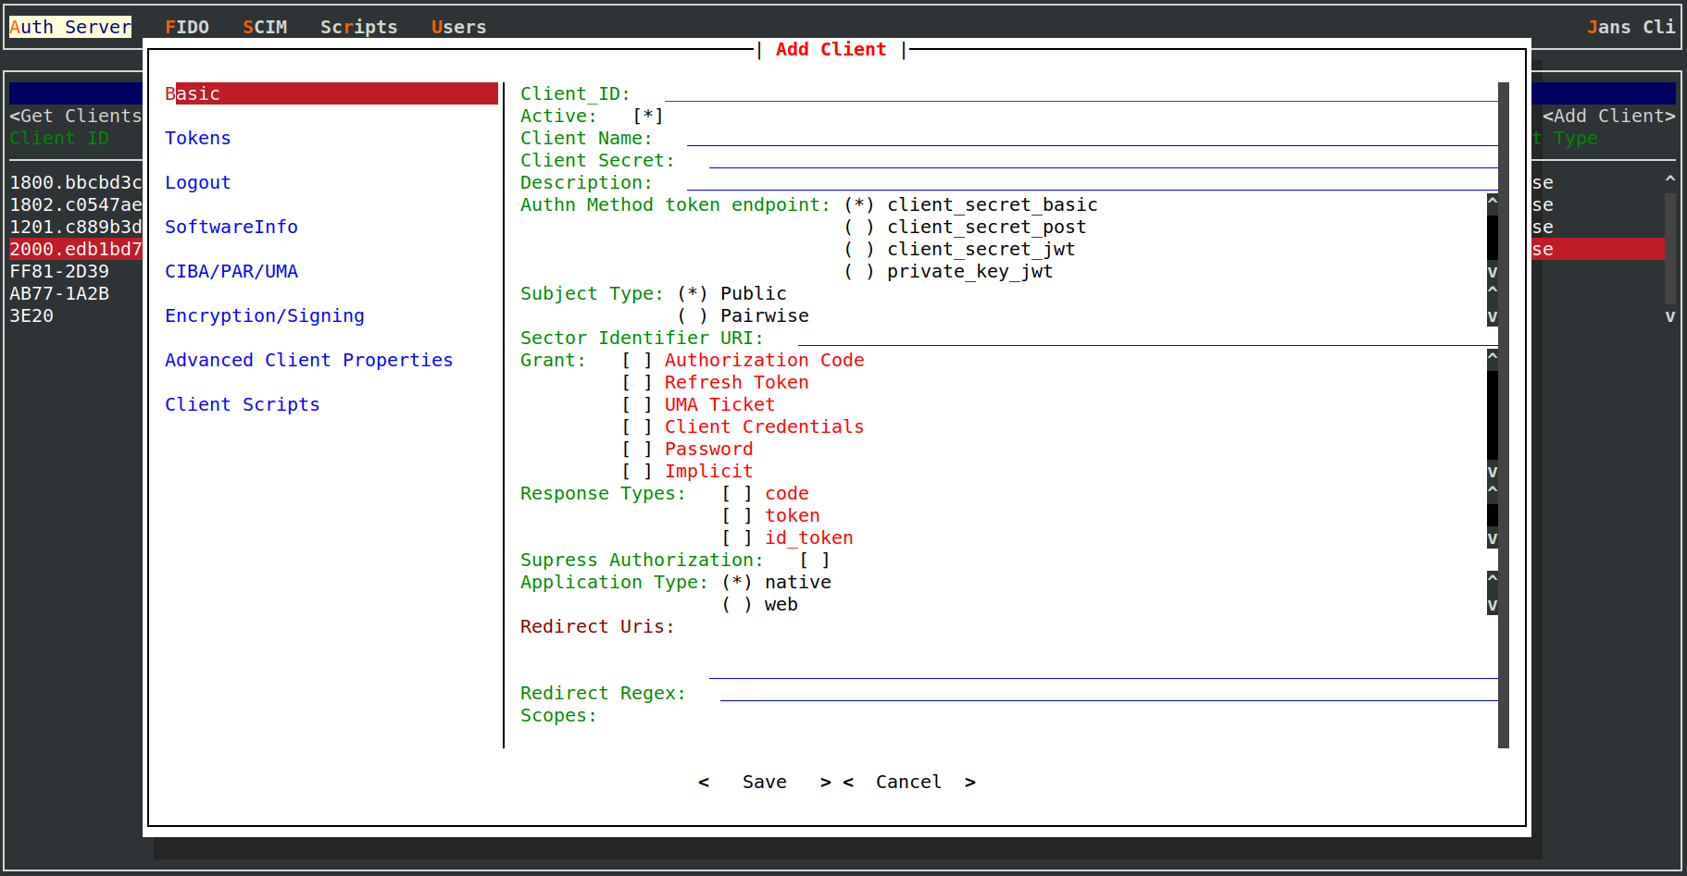1687x876 pixels.
Task: Open the Scripts menu
Action: point(358,27)
